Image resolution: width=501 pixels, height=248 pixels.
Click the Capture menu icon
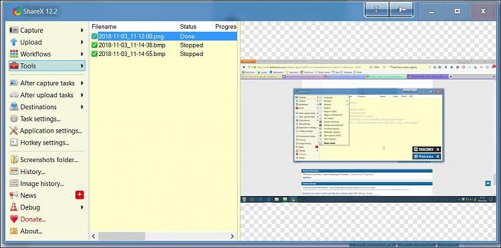coord(14,30)
